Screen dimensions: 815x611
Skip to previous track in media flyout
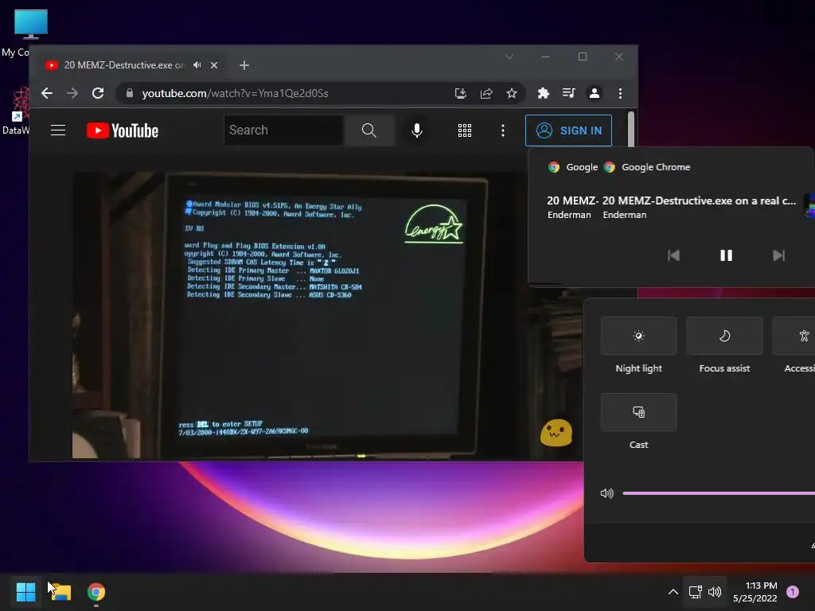[673, 255]
